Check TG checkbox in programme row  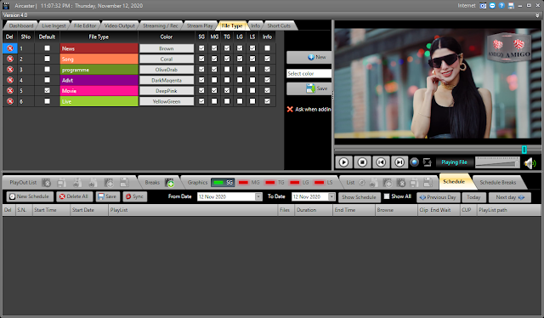click(x=227, y=70)
